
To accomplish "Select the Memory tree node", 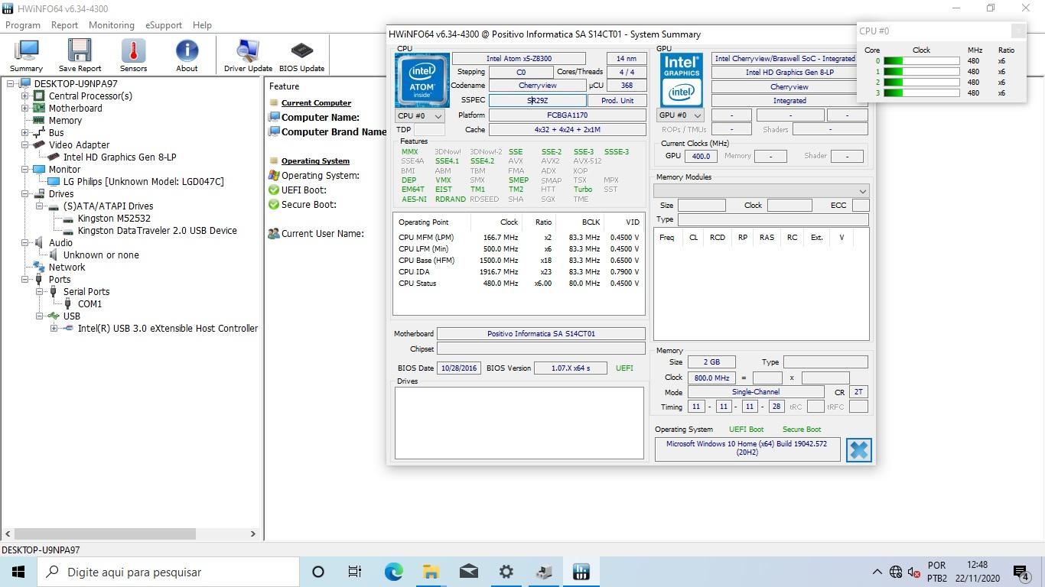I will (65, 120).
